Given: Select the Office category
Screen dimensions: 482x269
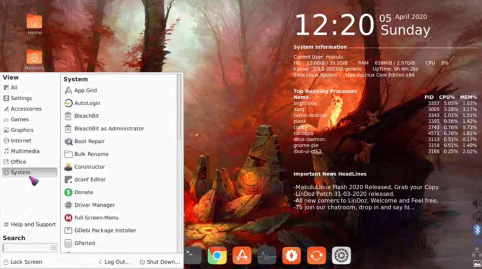Looking at the screenshot, I should click(x=29, y=162).
